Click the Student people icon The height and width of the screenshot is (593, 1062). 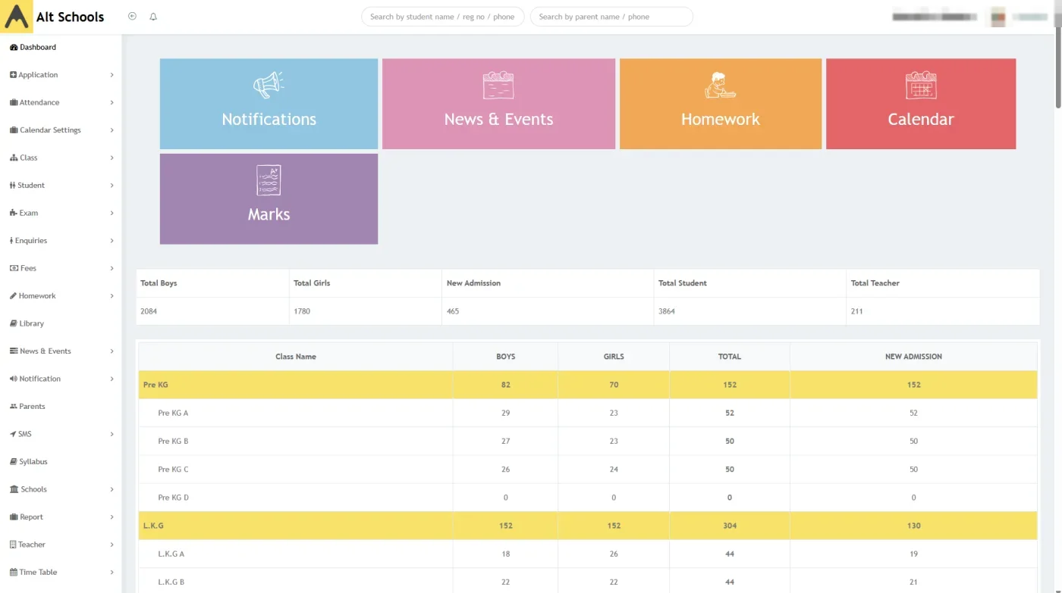coord(13,186)
